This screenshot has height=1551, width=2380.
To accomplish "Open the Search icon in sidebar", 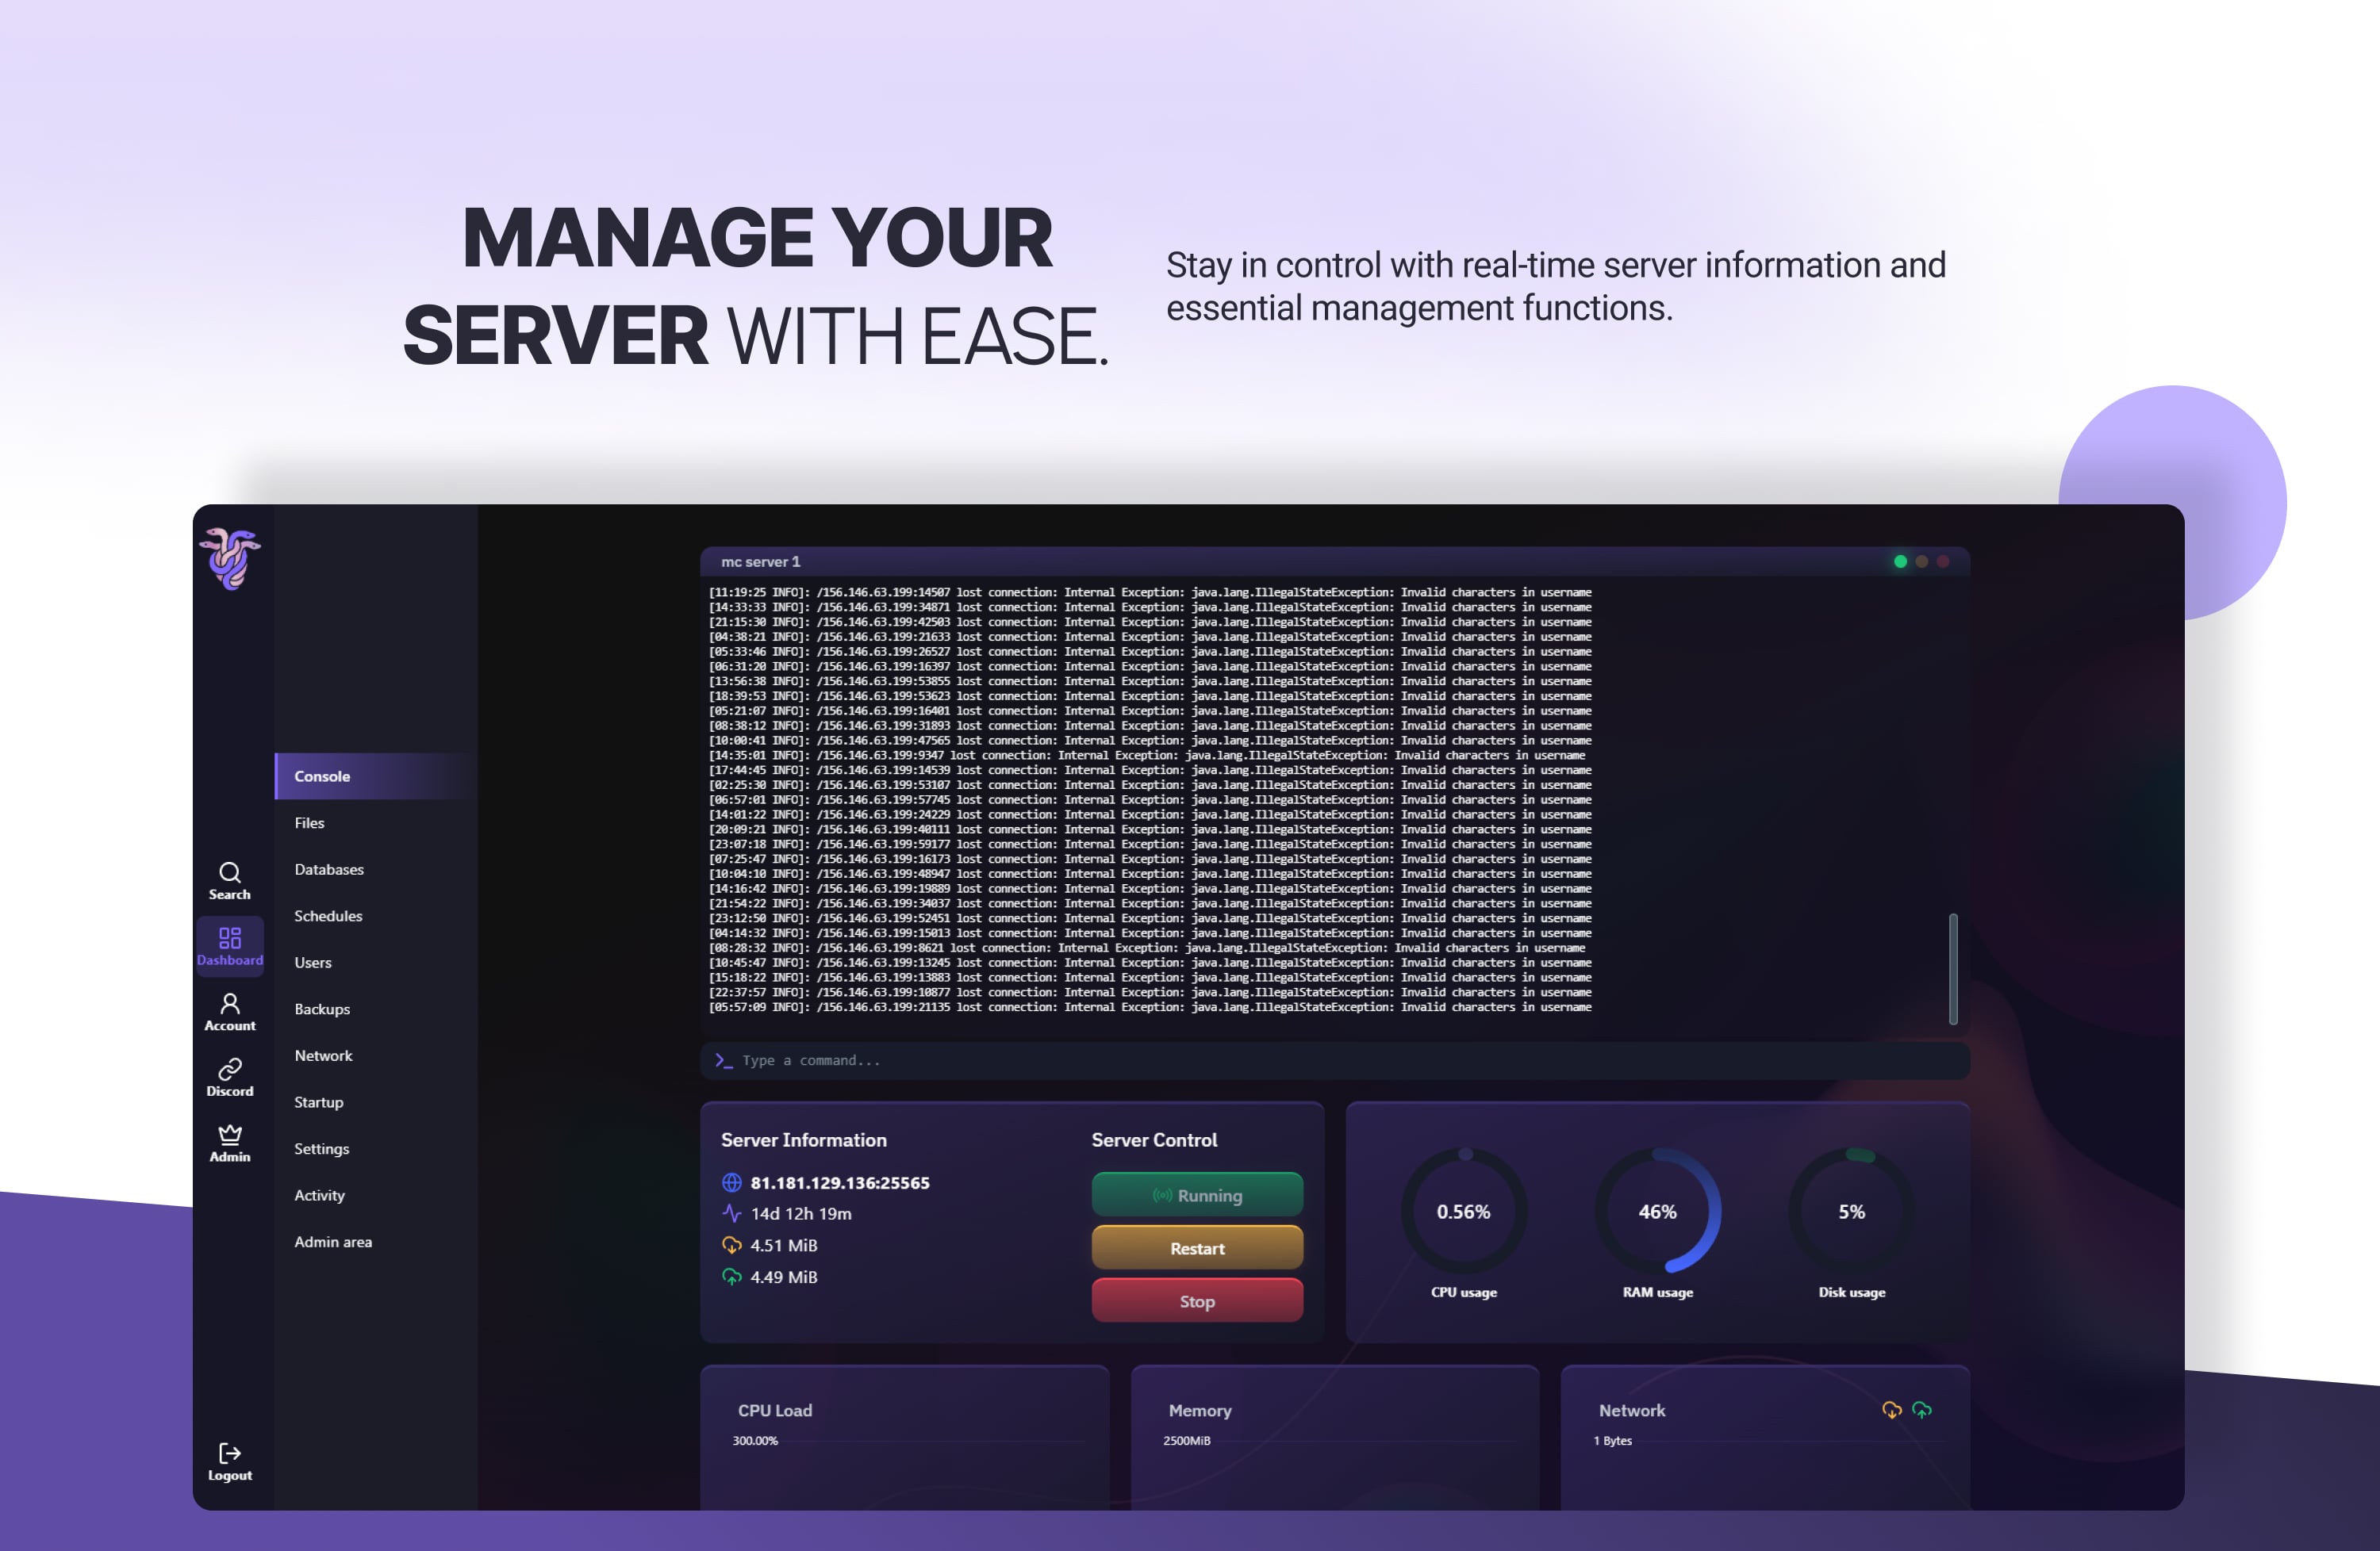I will click(229, 874).
